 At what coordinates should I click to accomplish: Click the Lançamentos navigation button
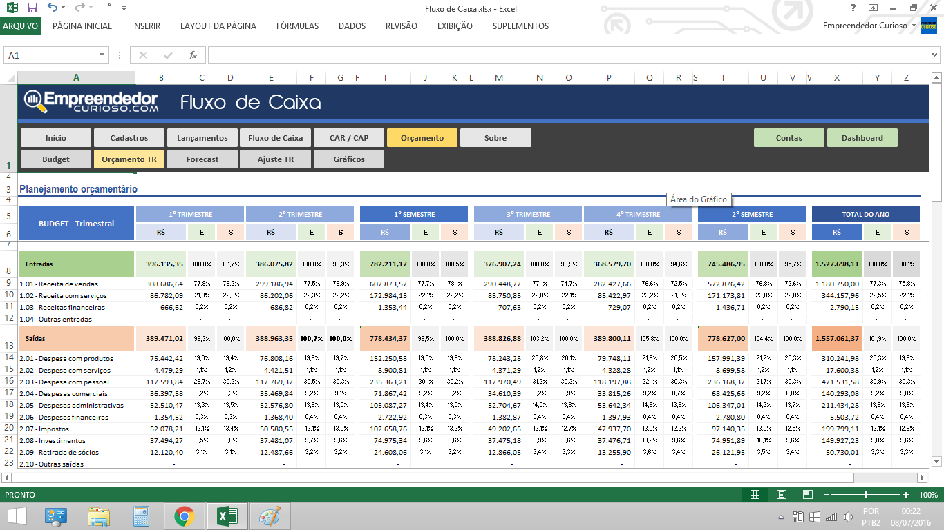click(202, 138)
